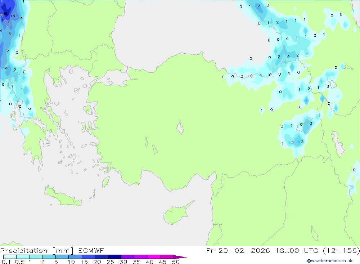Screen dimensions: 360x264
Task: Click the '40' legend scale label
Action: (149, 262)
